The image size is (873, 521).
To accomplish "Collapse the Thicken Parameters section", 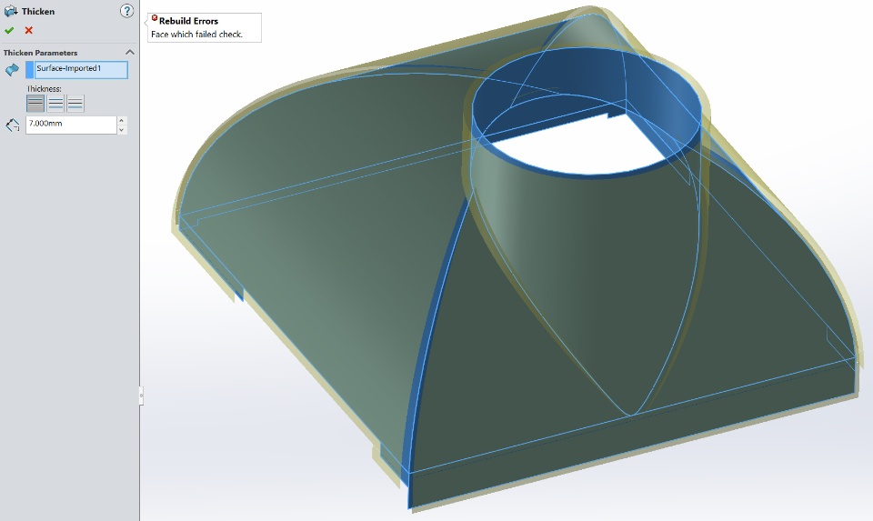I will point(130,53).
